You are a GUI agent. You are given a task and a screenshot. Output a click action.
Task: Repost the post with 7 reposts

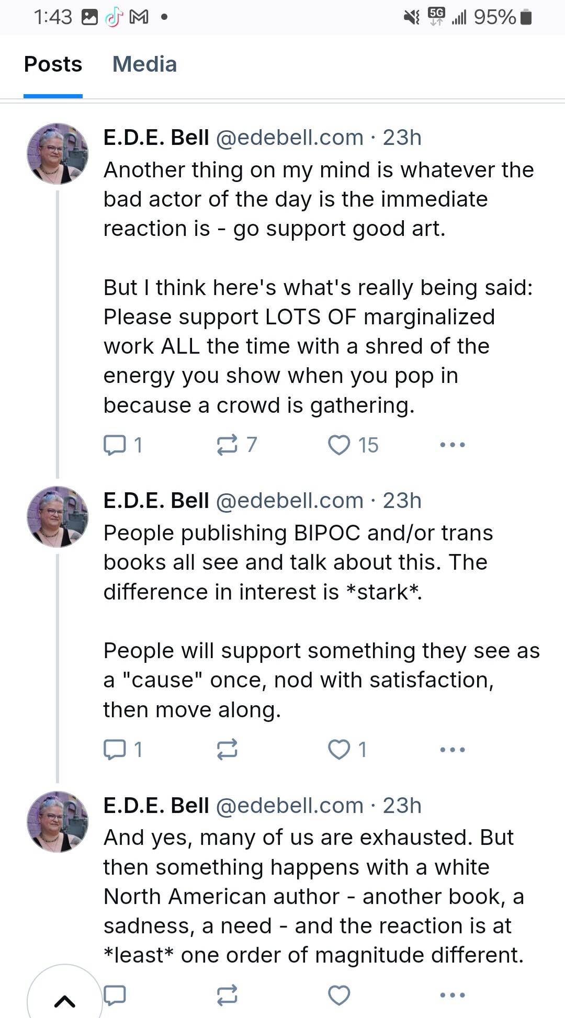click(x=236, y=445)
